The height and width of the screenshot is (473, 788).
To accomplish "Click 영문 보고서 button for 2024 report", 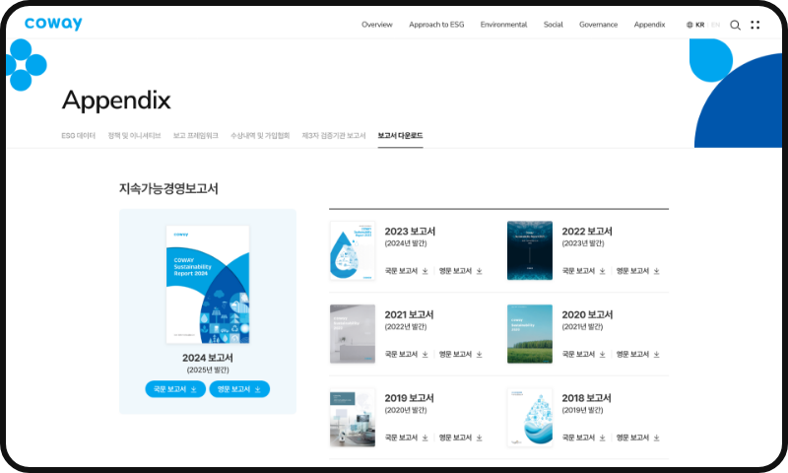I will pyautogui.click(x=239, y=389).
